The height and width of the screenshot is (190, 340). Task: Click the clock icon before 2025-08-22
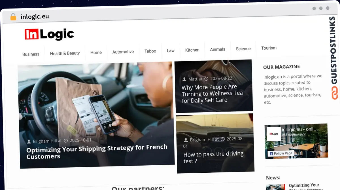tap(206, 79)
